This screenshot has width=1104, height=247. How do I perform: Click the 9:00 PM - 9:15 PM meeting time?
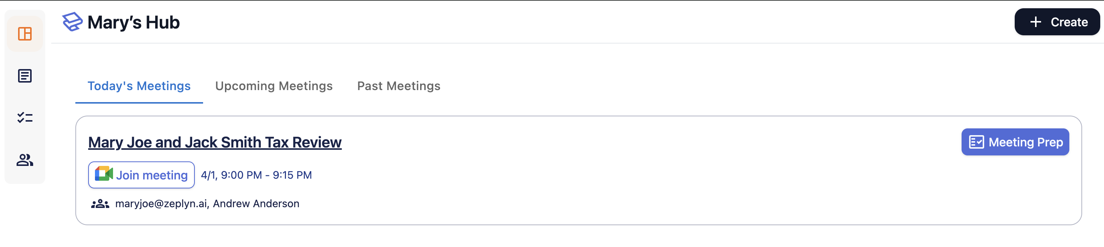256,175
